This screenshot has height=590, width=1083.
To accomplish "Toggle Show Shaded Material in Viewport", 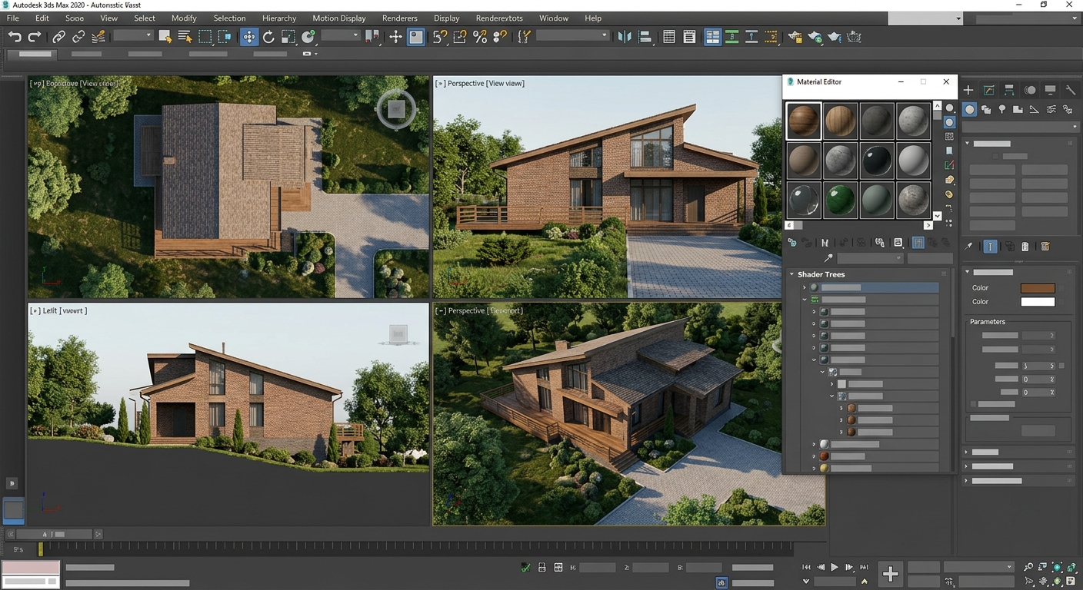I will (x=918, y=243).
